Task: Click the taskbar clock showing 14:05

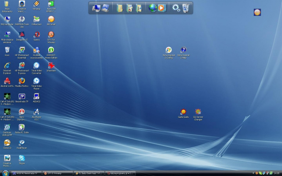Action: coord(277,173)
